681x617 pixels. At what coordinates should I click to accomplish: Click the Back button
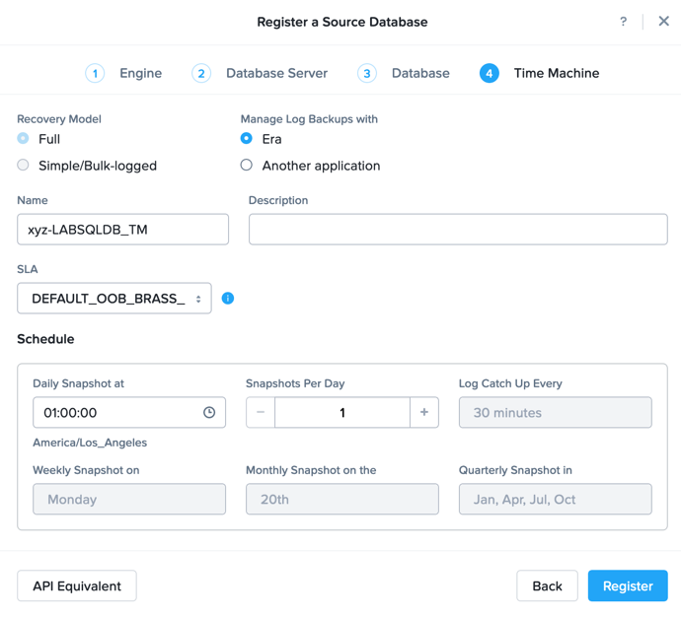[547, 585]
